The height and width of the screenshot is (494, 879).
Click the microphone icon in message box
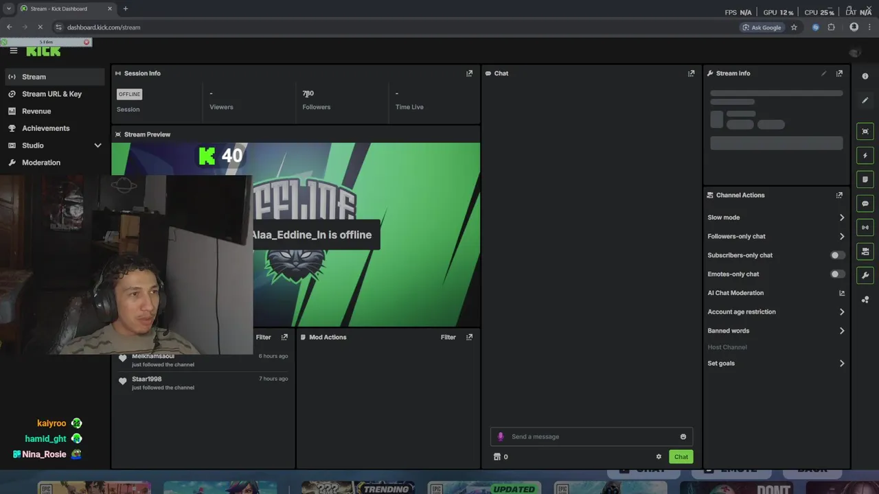point(501,437)
